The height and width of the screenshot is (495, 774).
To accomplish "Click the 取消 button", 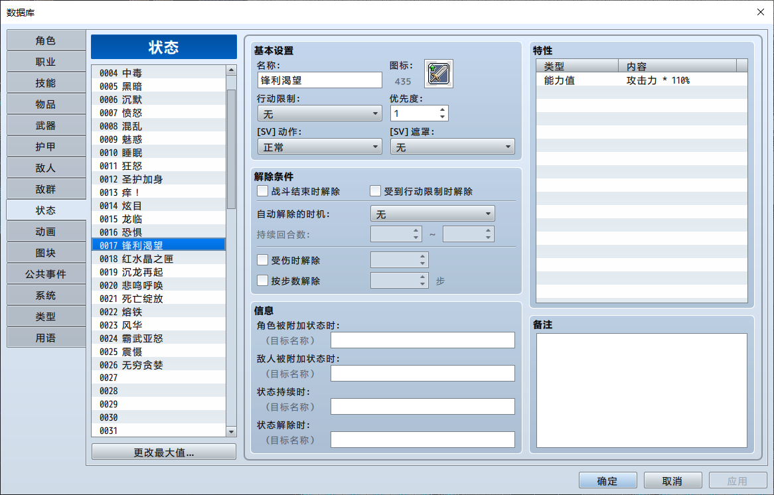I will coord(673,480).
